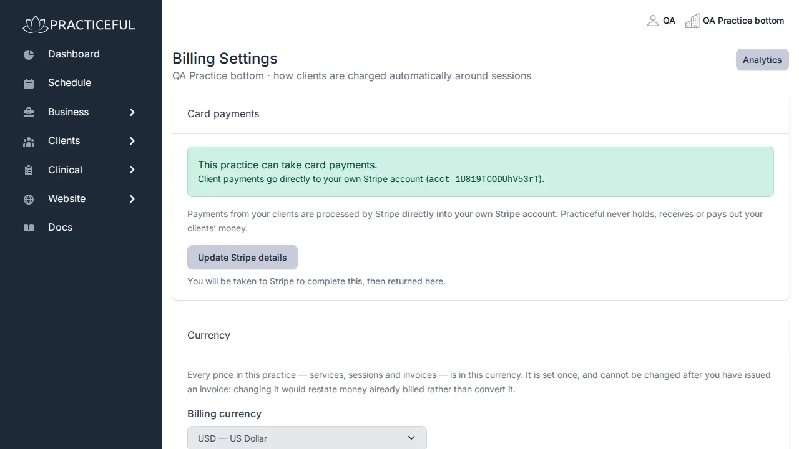Click the Practiceful lotus logo icon
Image resolution: width=799 pixels, height=449 pixels.
35,24
